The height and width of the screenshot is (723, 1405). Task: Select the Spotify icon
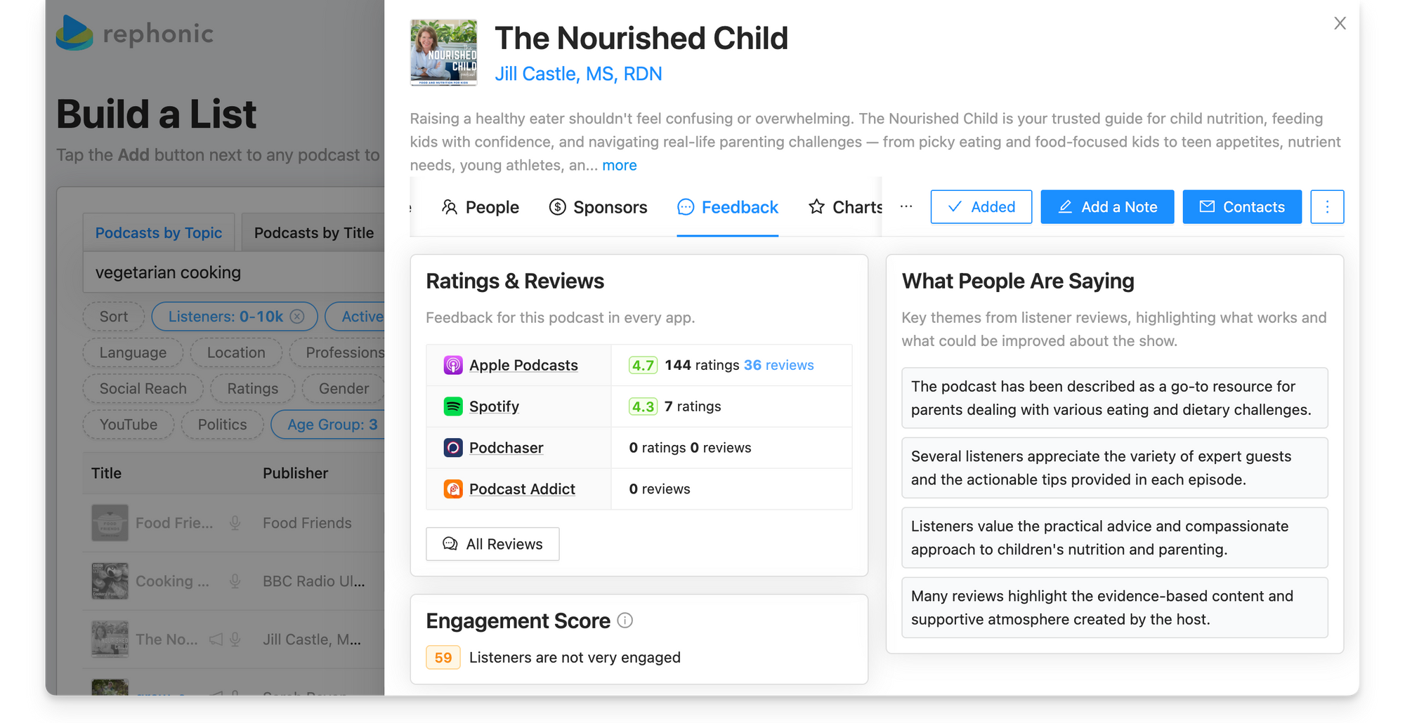tap(452, 406)
